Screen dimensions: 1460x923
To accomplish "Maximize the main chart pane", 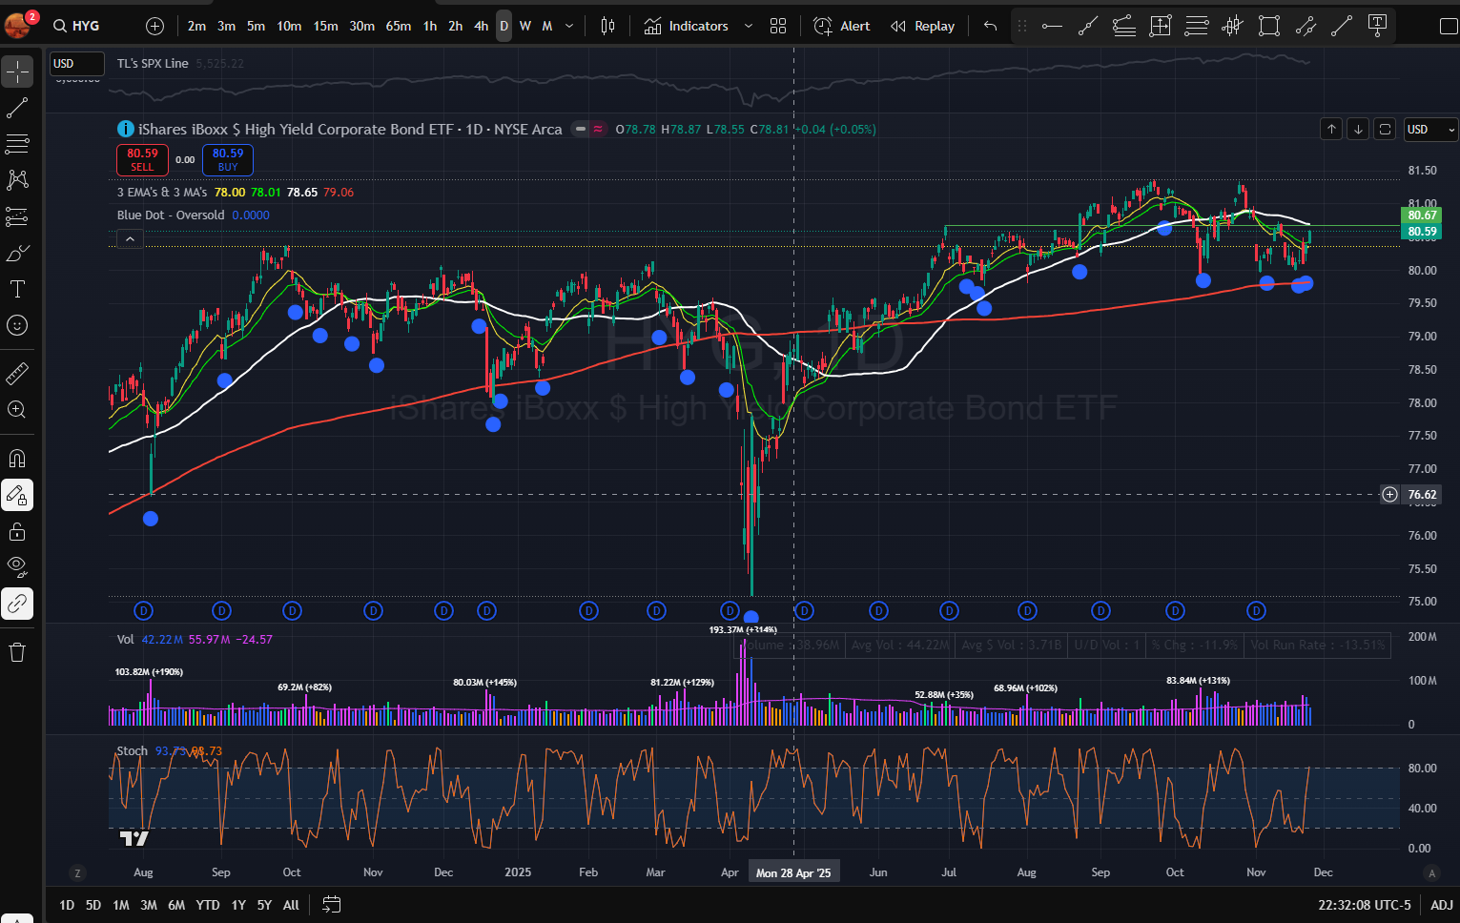I will 1385,129.
